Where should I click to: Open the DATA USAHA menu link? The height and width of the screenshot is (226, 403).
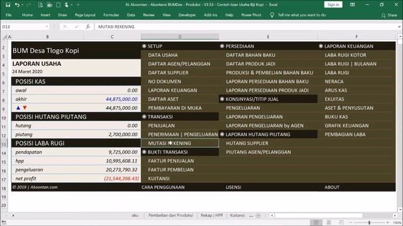[162, 55]
